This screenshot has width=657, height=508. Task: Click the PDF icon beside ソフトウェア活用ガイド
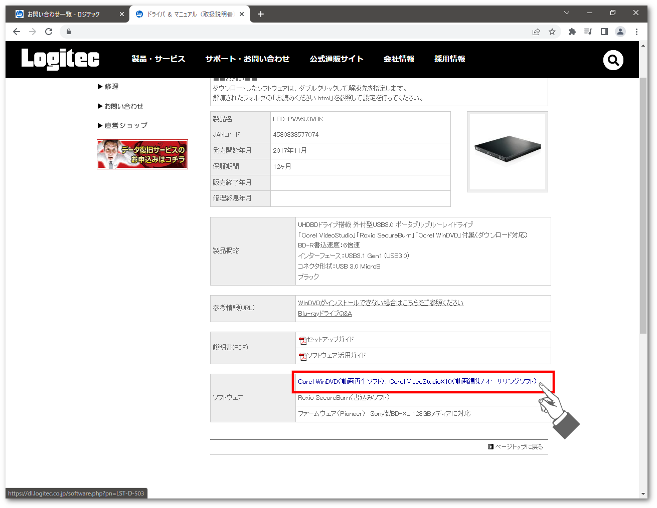point(302,357)
